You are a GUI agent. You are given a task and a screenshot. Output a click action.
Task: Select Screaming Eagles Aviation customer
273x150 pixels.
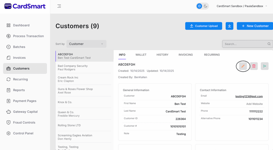84,137
